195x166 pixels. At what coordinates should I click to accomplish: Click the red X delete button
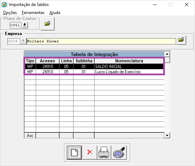pyautogui.click(x=90, y=153)
